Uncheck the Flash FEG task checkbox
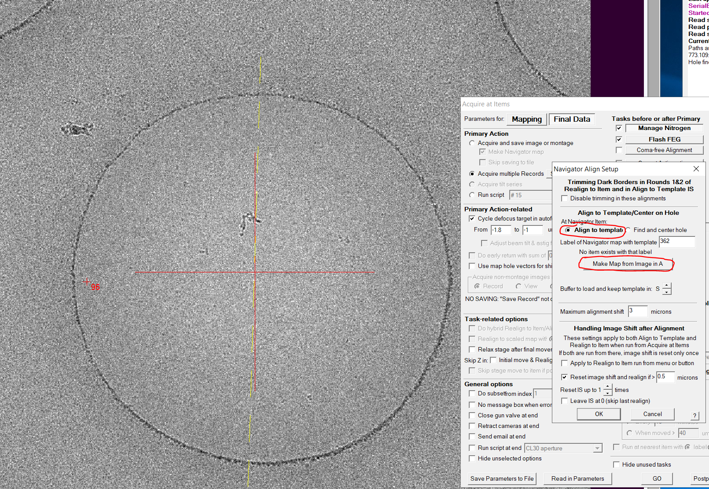 coord(619,140)
